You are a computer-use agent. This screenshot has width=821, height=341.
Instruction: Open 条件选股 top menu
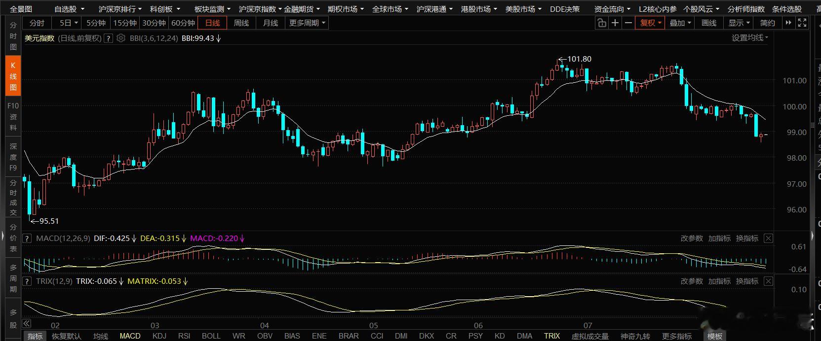tap(787, 9)
